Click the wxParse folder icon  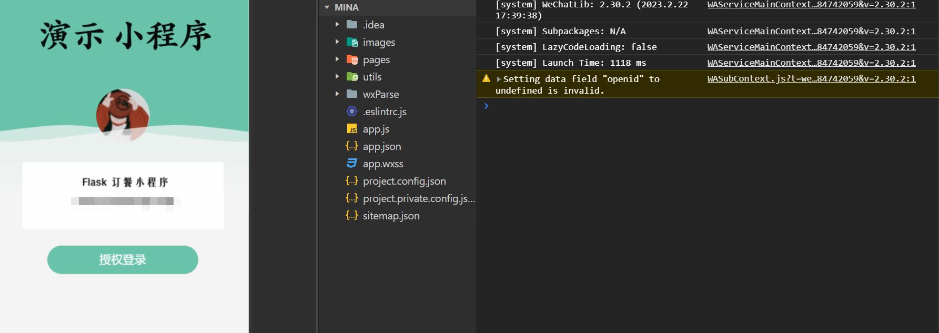click(x=352, y=94)
